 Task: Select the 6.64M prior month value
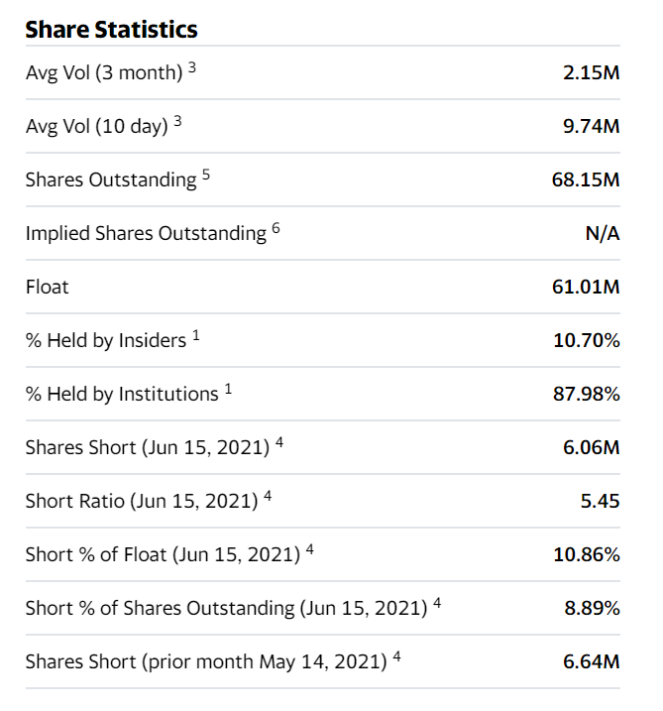click(592, 662)
